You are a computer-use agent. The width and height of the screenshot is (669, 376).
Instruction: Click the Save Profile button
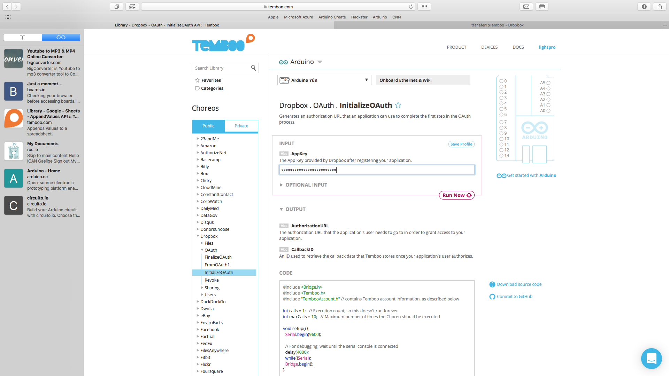pos(461,144)
